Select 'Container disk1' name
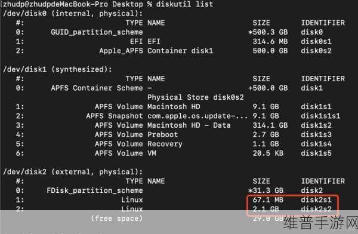Image resolution: width=358 pixels, height=234 pixels. tap(180, 51)
